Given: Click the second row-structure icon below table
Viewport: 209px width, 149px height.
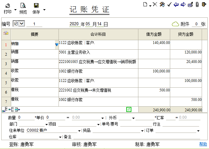Looking at the screenshot, I should coord(11,109).
